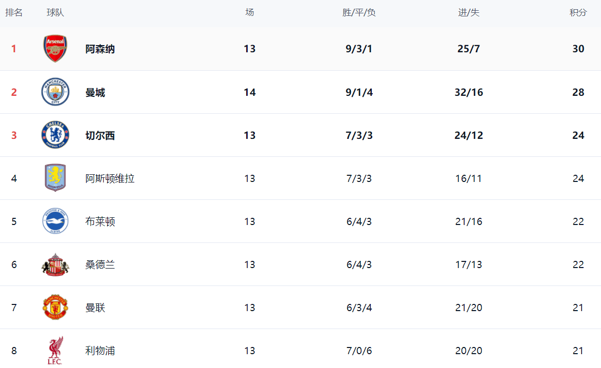This screenshot has width=601, height=368.
Task: Click the Brighton club badge
Action: pos(55,221)
